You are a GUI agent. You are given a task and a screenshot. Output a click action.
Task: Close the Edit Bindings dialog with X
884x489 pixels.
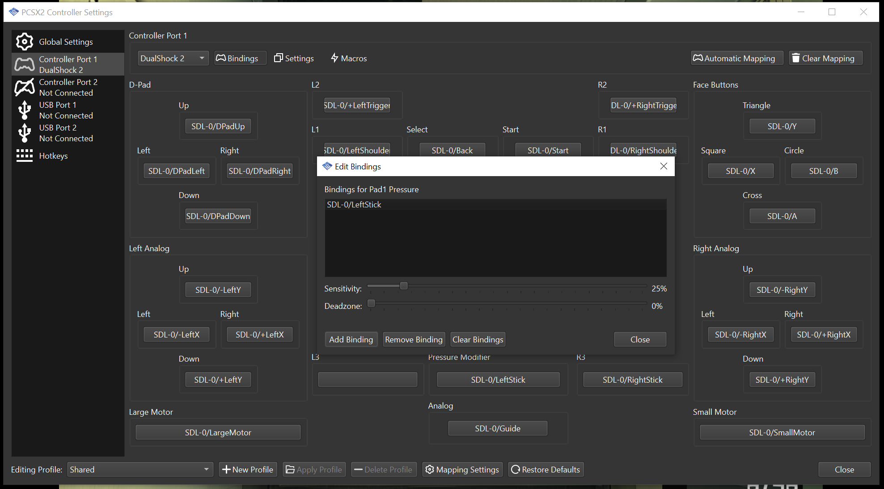(664, 166)
